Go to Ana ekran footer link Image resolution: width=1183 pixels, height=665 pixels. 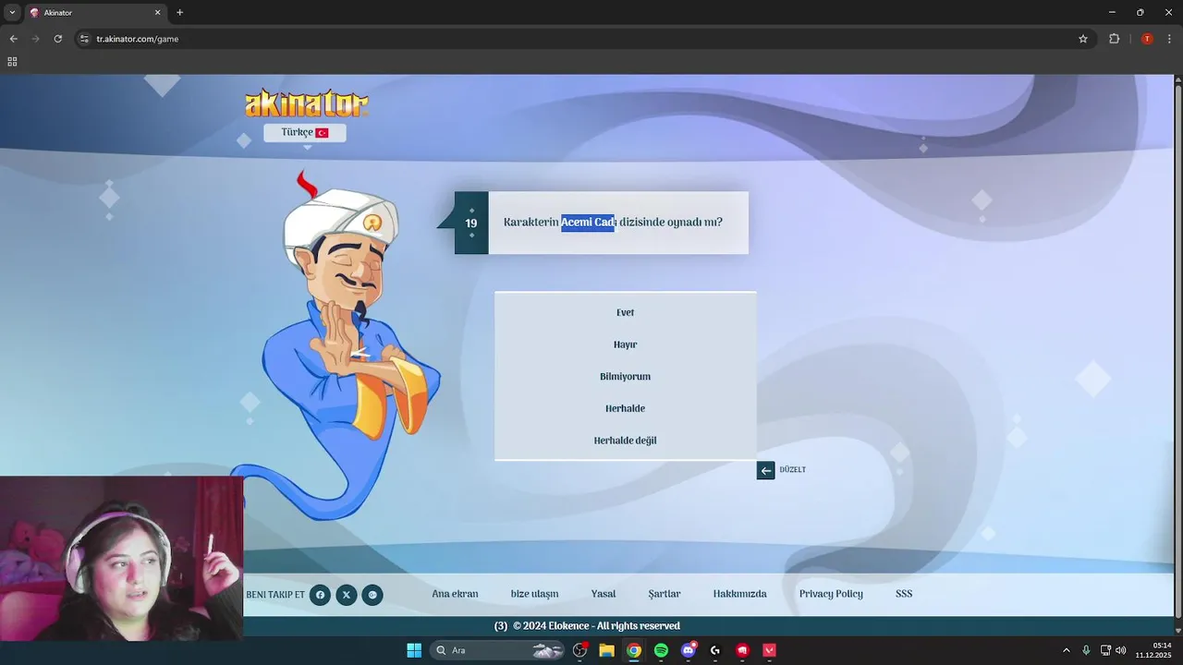pos(455,594)
